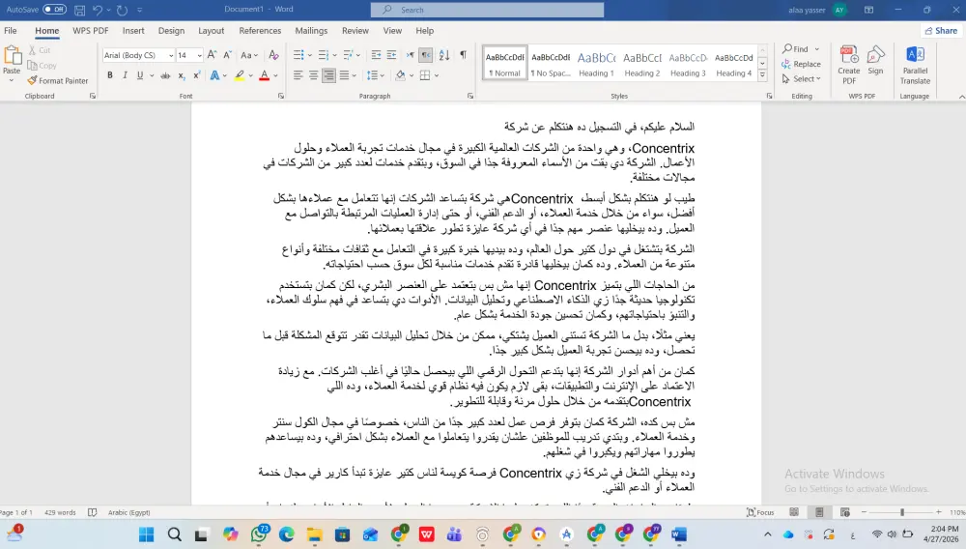Increase paragraph indent
The image size is (966, 549).
pos(391,55)
